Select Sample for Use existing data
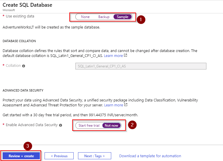Image resolution: width=223 pixels, height=161 pixels. 123,17
